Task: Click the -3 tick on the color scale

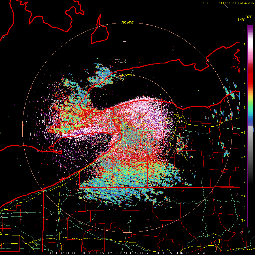Action: [243, 158]
